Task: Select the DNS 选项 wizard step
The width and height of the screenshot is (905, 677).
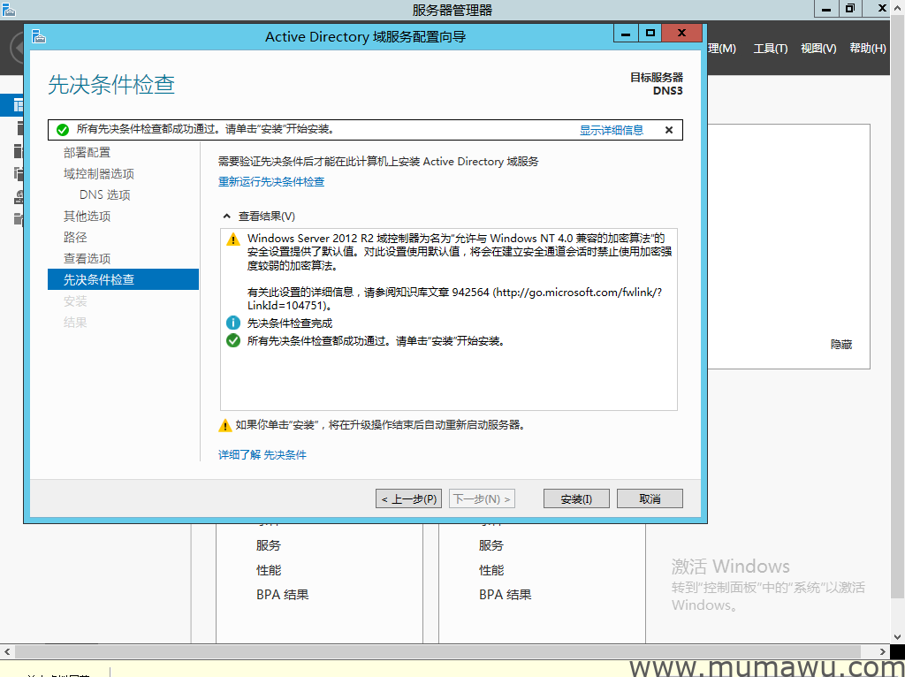Action: click(104, 195)
